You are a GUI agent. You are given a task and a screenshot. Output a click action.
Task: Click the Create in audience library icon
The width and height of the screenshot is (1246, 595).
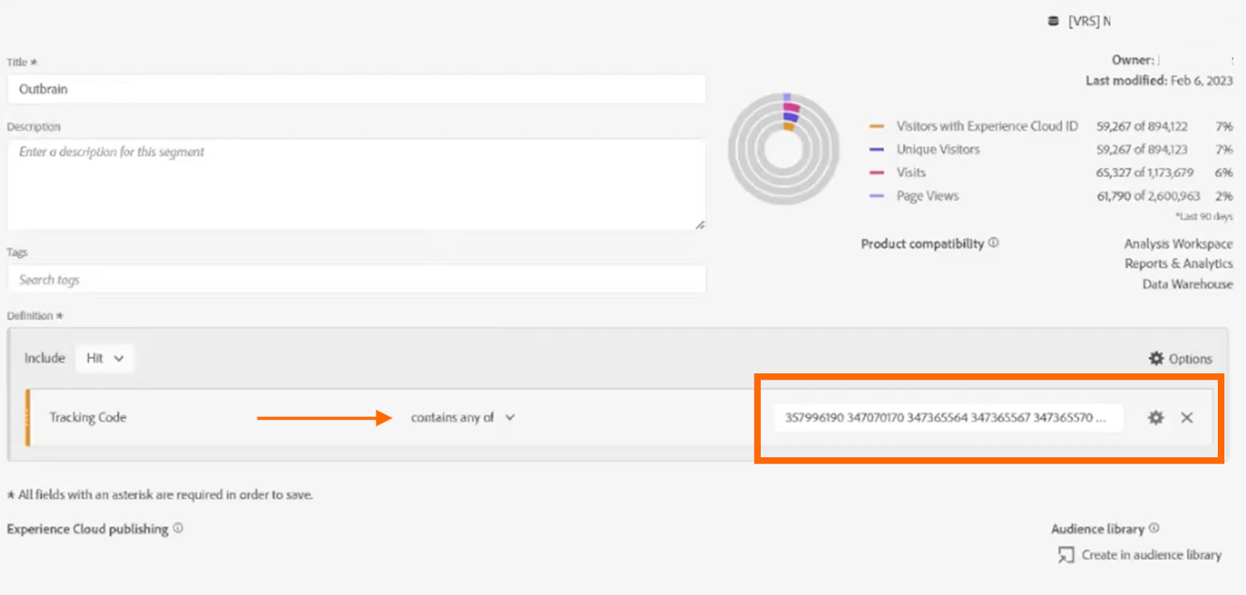click(1065, 555)
